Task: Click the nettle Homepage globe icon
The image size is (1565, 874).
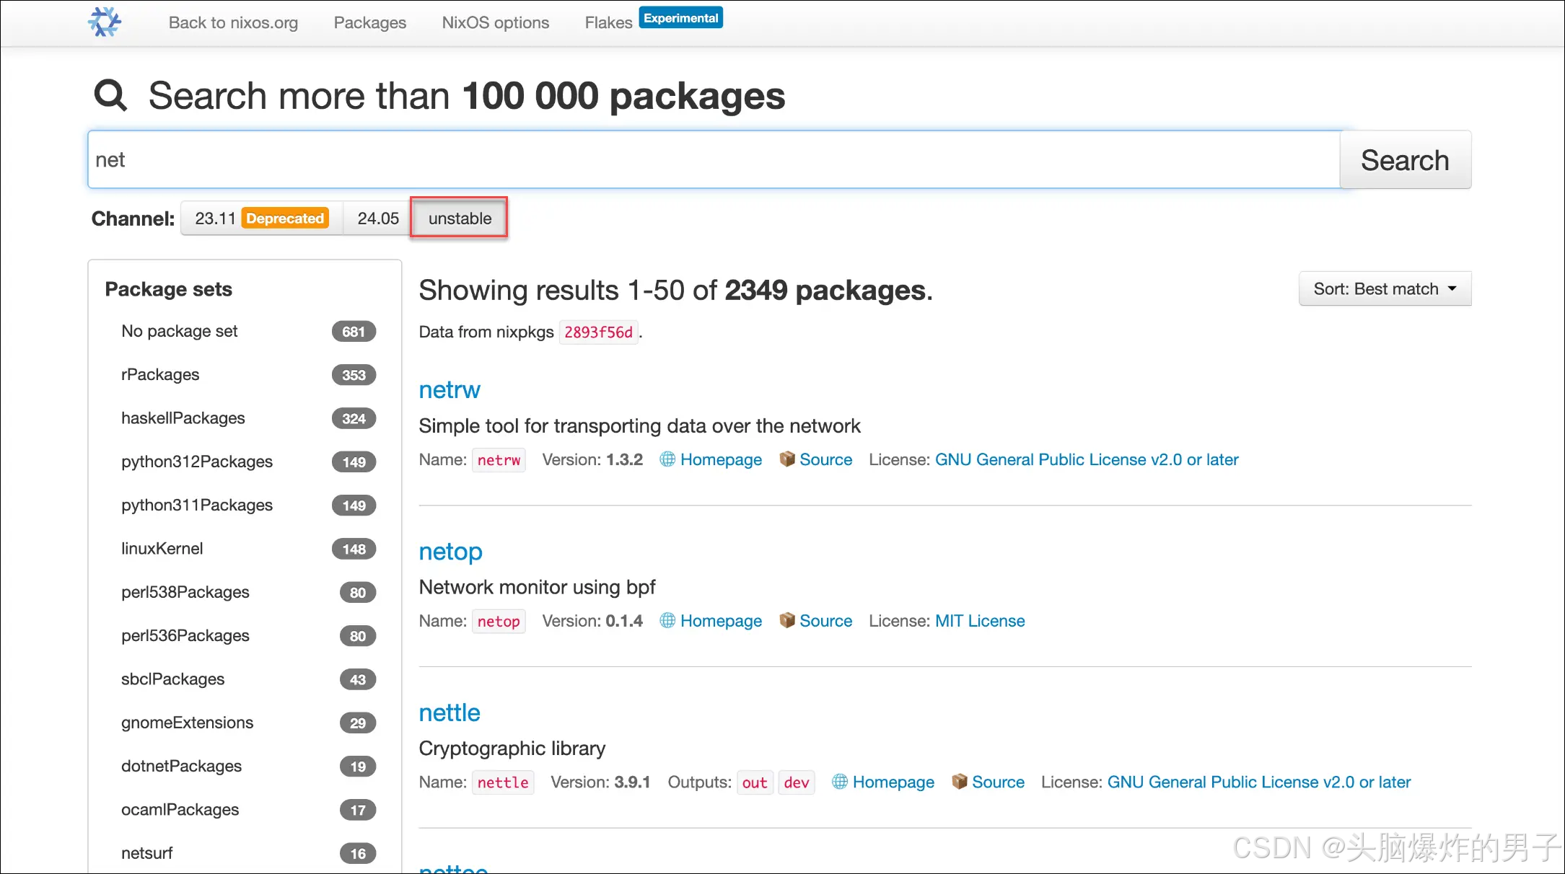Action: [840, 782]
